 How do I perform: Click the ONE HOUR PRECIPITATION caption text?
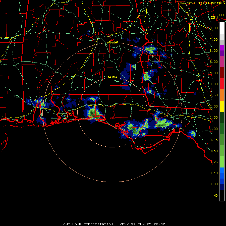click(88, 224)
